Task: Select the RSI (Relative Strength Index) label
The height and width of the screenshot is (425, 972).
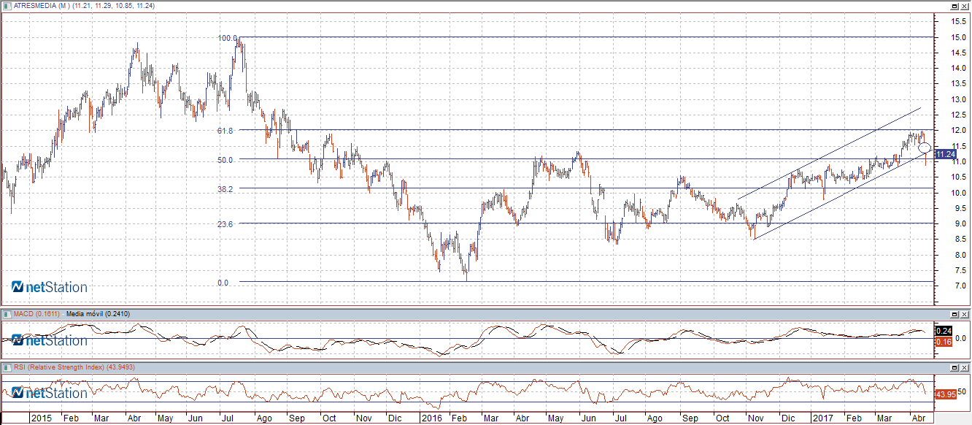Action: pos(59,367)
